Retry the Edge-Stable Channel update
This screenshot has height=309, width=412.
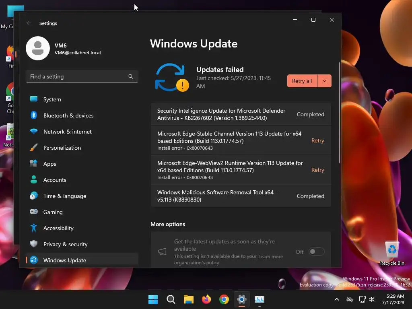(x=318, y=140)
